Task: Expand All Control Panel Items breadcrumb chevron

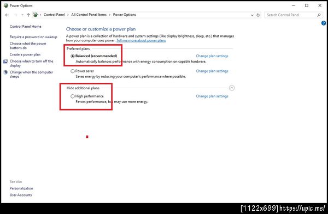Action: tap(110, 15)
